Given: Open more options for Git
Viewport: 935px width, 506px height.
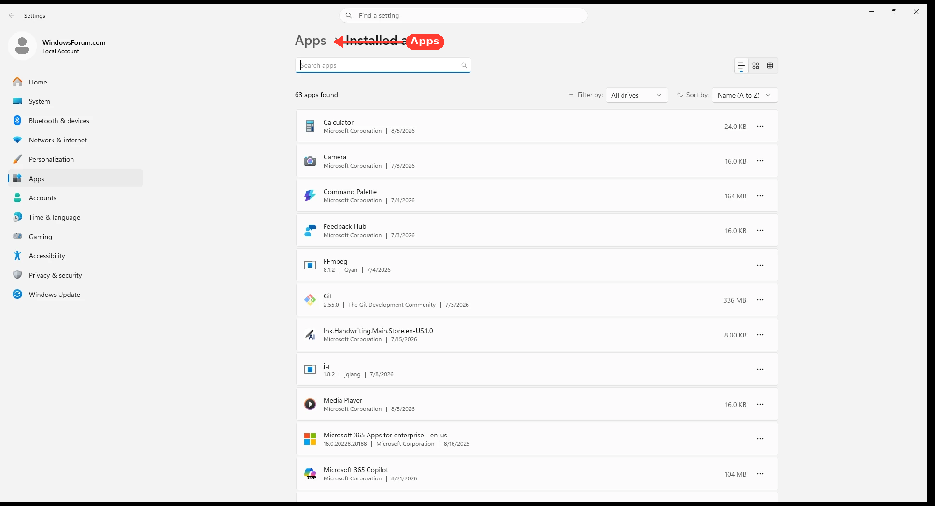Looking at the screenshot, I should [x=760, y=300].
